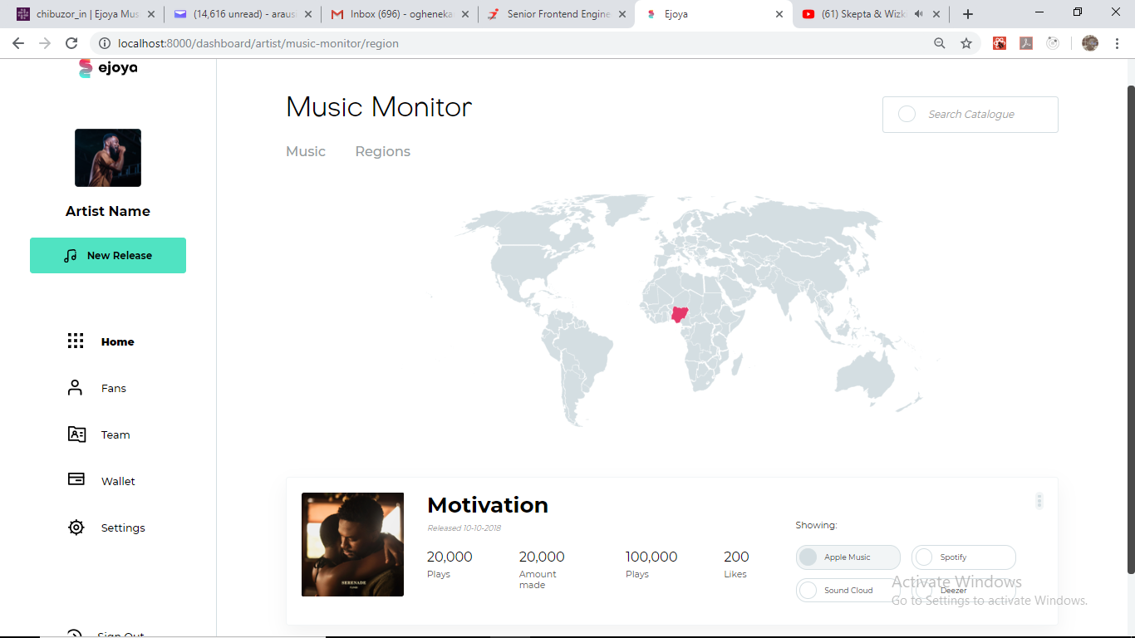Click the New Release button

pos(108,256)
